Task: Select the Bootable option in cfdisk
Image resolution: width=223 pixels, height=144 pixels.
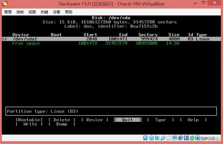Action: [x=29, y=120]
